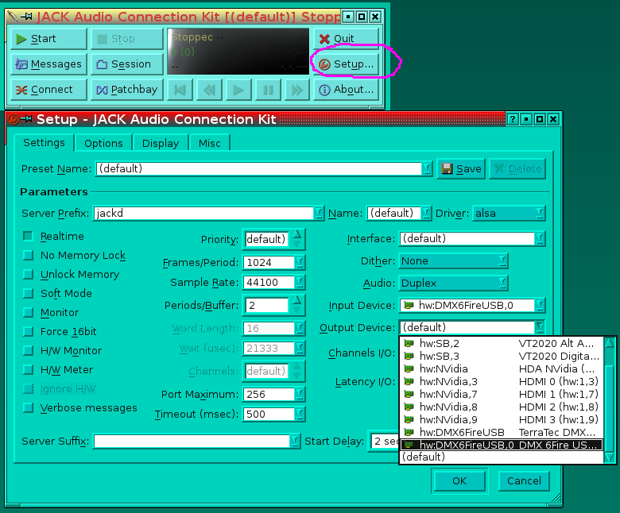Open the Session menu button
This screenshot has width=620, height=513.
[127, 64]
